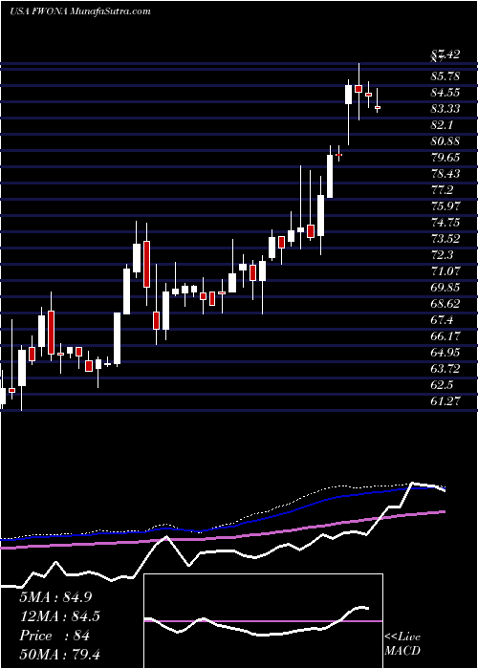
Task: Click the 82.1 price level label
Action: (443, 125)
